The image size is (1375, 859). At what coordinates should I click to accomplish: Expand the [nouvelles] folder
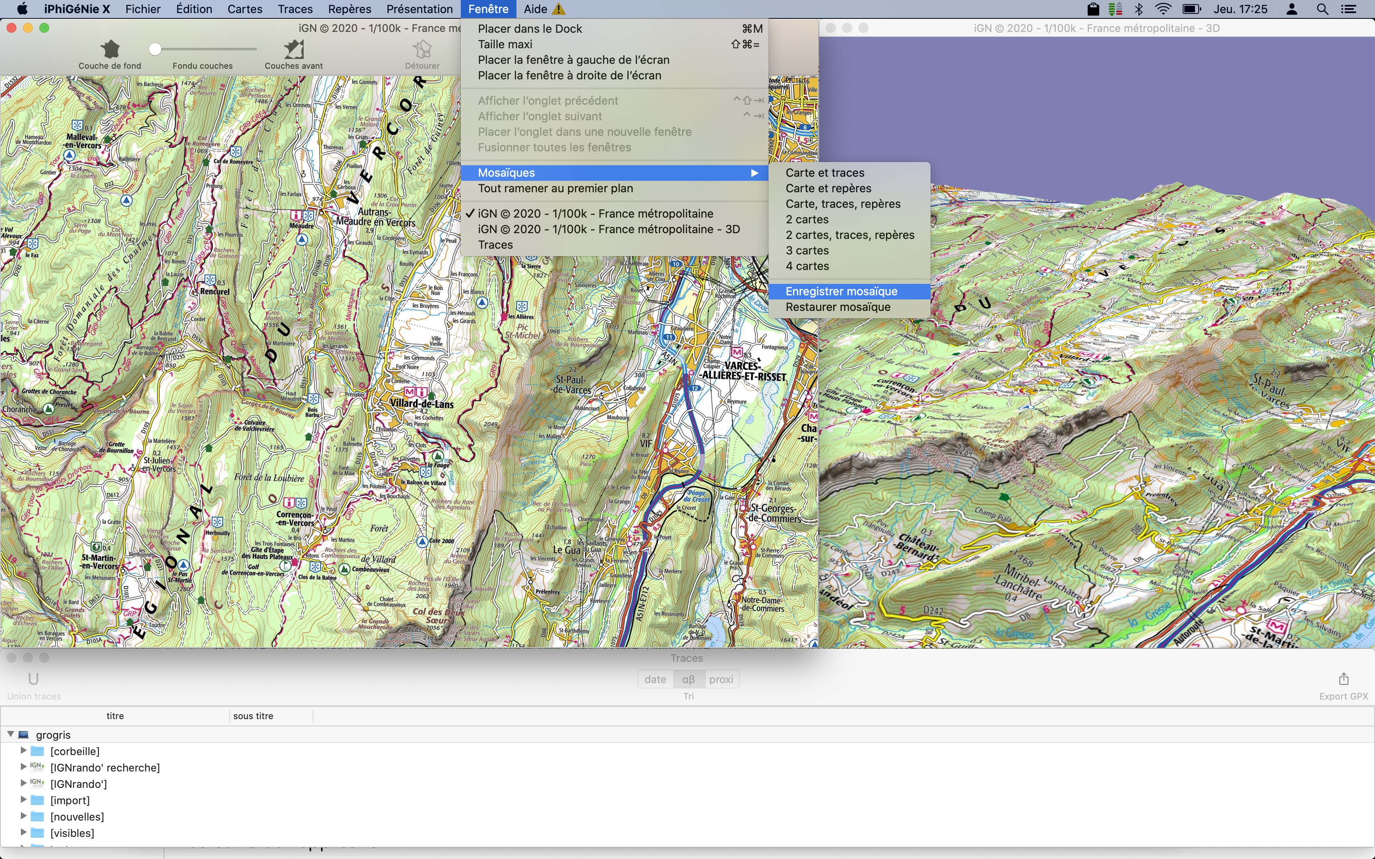point(23,816)
